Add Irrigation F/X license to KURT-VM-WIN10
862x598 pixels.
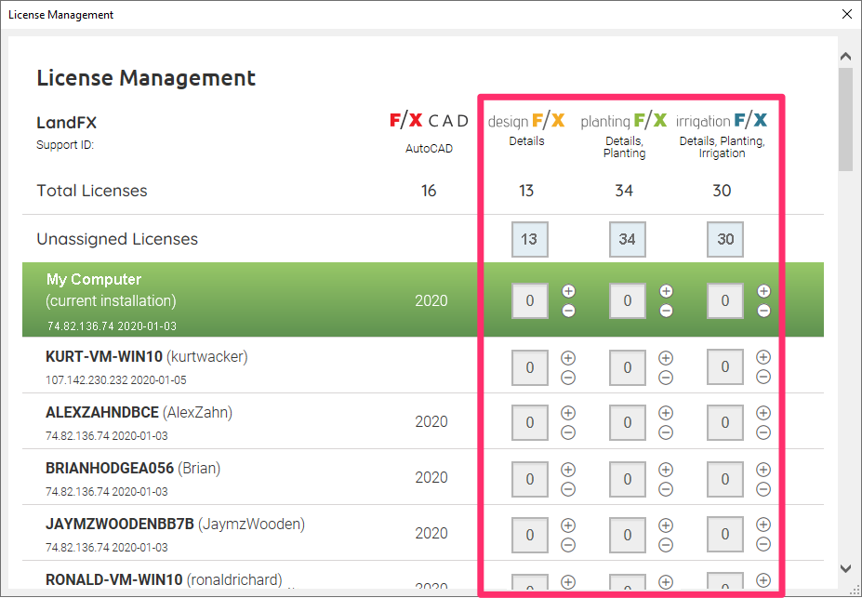coord(763,357)
